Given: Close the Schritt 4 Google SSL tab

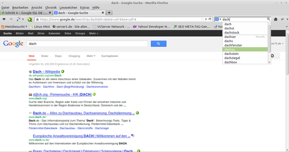Looking at the screenshot, I should [x=50, y=13].
